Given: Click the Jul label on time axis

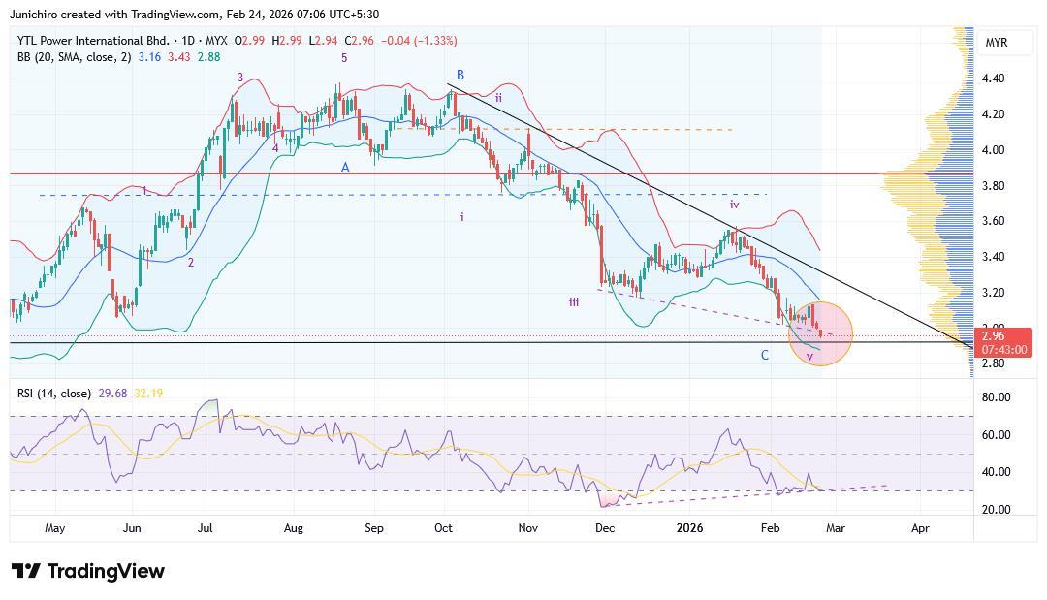Looking at the screenshot, I should pos(205,528).
